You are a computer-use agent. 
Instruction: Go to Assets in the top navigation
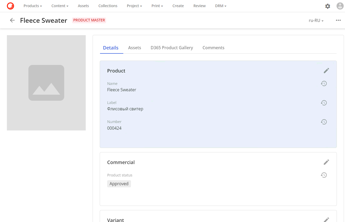[x=83, y=6]
